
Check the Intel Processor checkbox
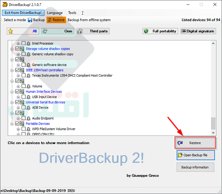(x=23, y=43)
